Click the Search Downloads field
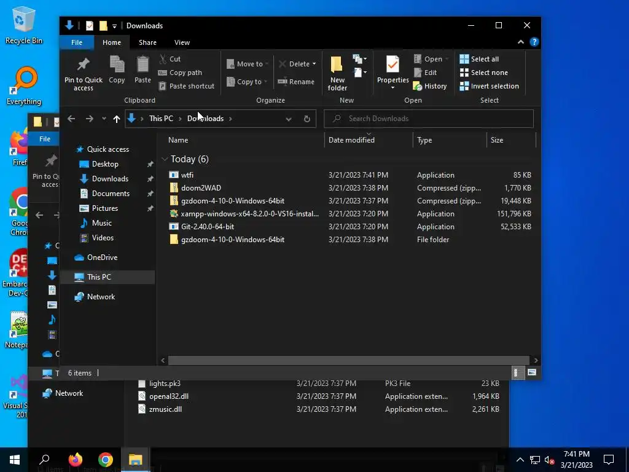629x472 pixels. click(428, 119)
